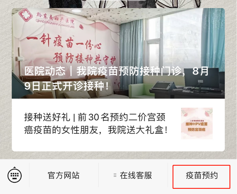This screenshot has height=194, width=237.
Task: Tap the sofa area of the clinic photo
Action: tap(73, 89)
